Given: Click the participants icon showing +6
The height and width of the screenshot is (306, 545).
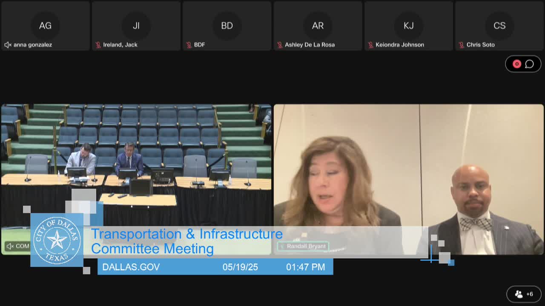Looking at the screenshot, I should click(524, 294).
